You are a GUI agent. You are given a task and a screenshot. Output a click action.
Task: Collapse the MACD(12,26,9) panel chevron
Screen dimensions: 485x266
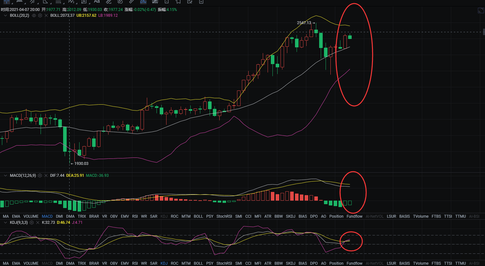(x=5, y=176)
